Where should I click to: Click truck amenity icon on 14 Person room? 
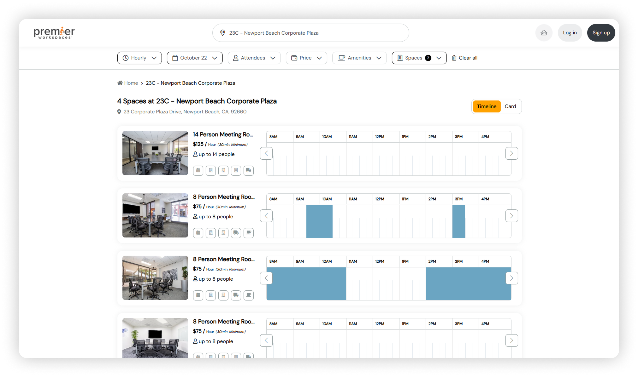(249, 170)
